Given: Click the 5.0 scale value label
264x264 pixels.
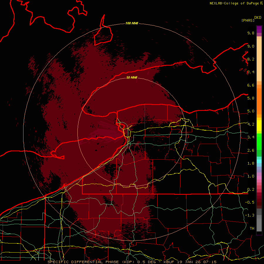Looking at the screenshot, I should pos(251,111).
